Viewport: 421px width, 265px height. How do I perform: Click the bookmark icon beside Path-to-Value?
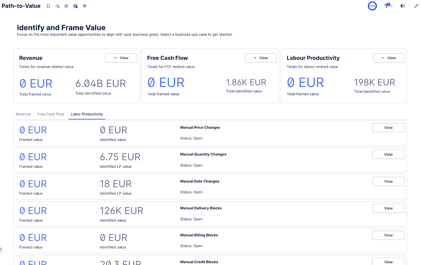pyautogui.click(x=48, y=6)
